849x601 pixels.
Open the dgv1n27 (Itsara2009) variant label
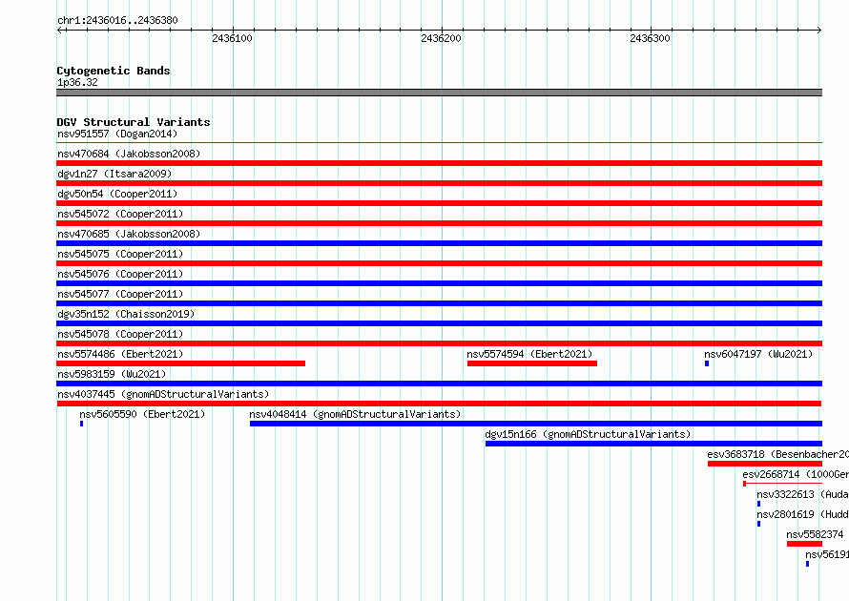pos(114,174)
